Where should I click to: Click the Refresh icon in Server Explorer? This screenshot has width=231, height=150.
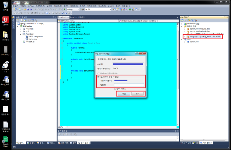(182, 20)
